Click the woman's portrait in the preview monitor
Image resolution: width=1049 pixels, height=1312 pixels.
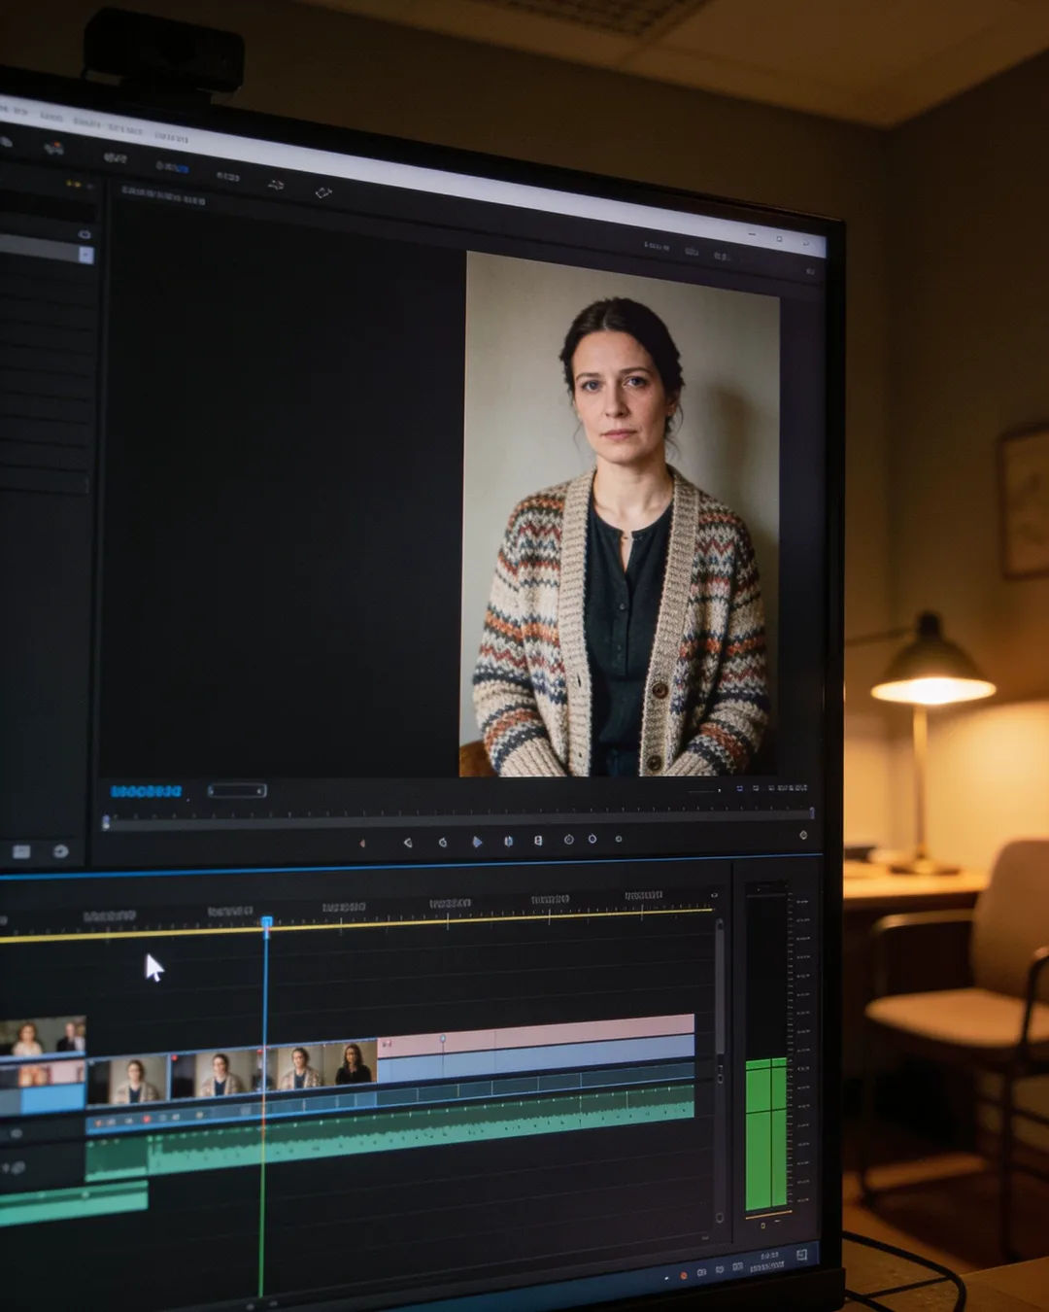click(620, 514)
